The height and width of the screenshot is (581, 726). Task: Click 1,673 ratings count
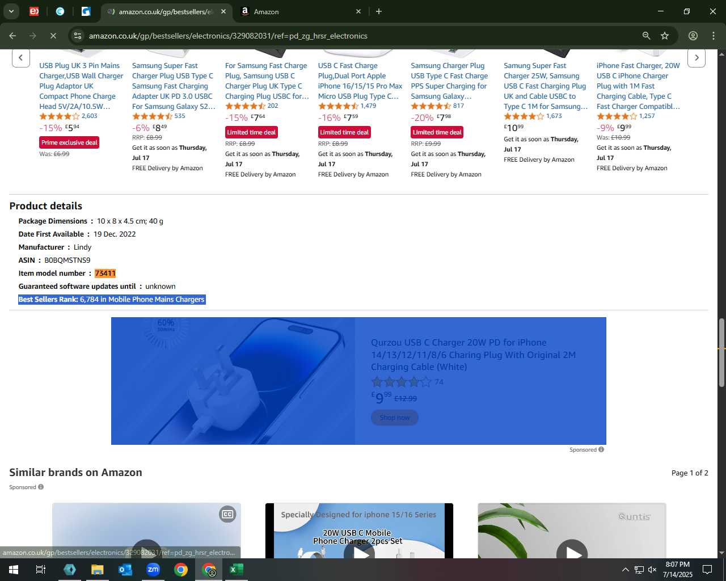pyautogui.click(x=554, y=116)
